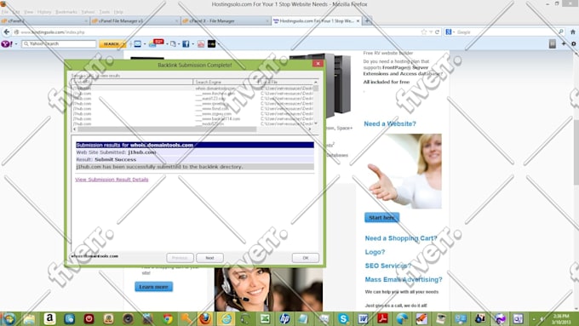Screen dimensions: 579x326
Task: Open View Submission Result Details link
Action: tap(112, 180)
